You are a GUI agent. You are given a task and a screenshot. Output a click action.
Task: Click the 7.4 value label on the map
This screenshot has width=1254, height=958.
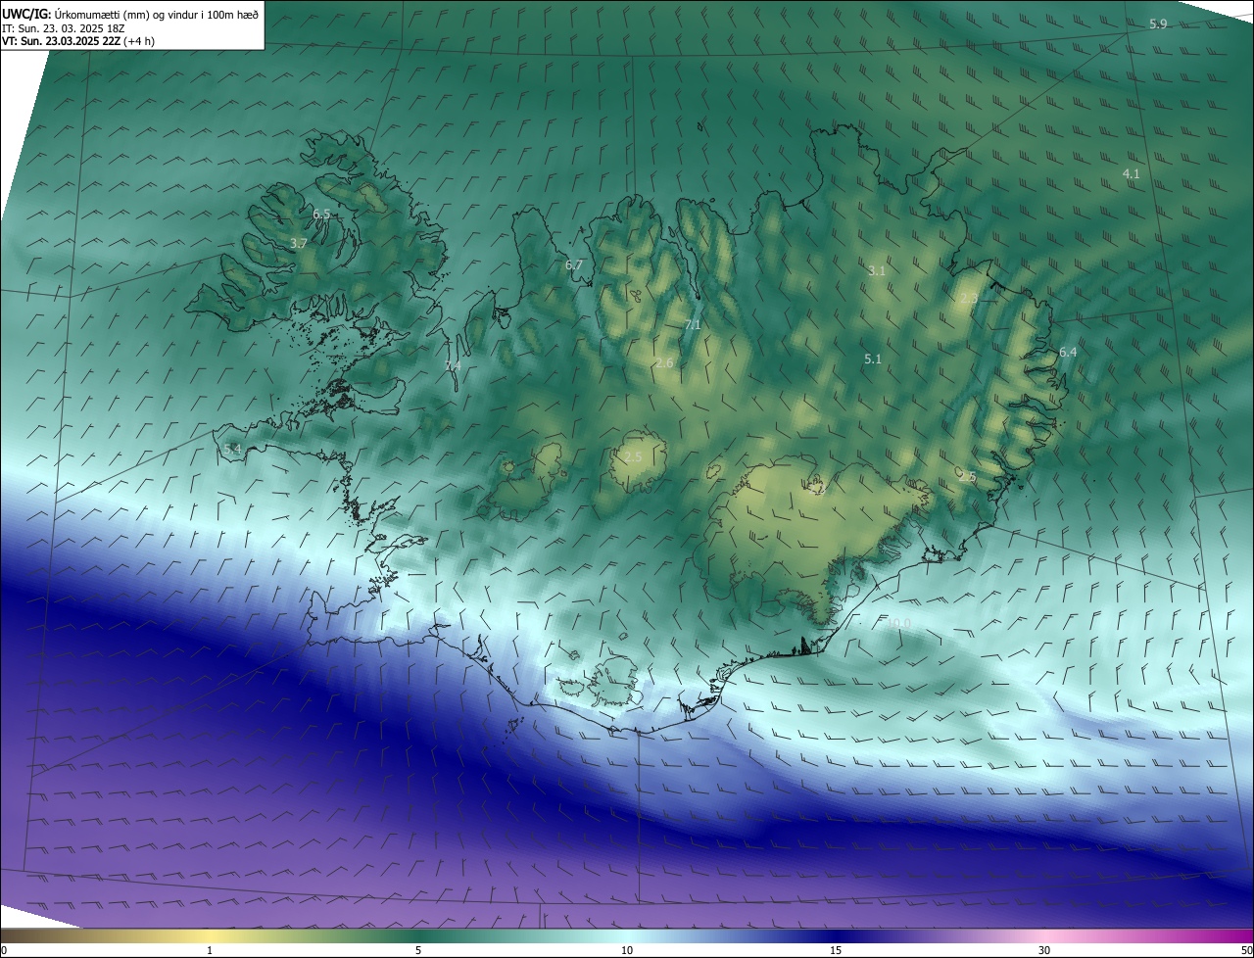453,365
